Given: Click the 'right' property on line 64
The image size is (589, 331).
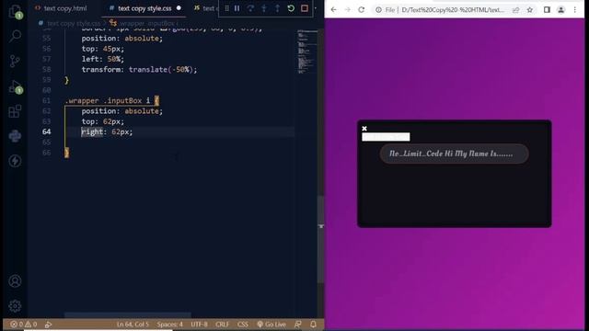Looking at the screenshot, I should [92, 131].
